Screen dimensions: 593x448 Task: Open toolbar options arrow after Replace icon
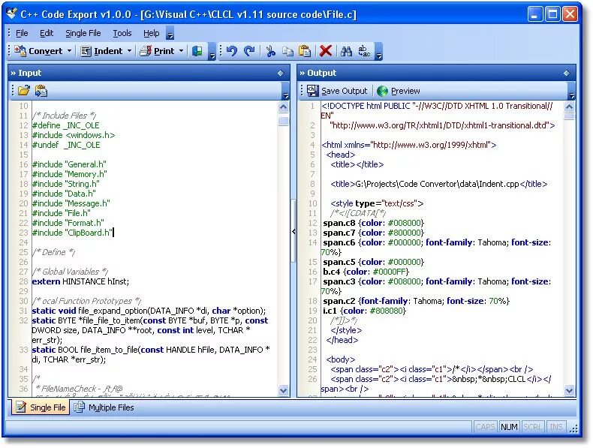pos(378,52)
